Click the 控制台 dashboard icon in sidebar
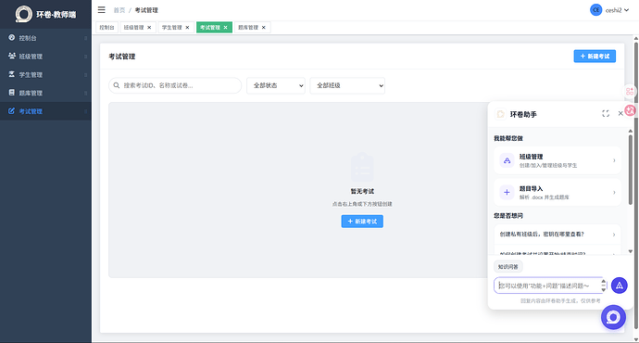The height and width of the screenshot is (343, 639). coord(11,37)
